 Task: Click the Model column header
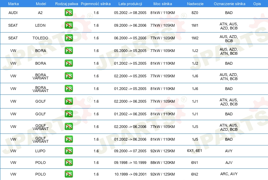click(41, 4)
